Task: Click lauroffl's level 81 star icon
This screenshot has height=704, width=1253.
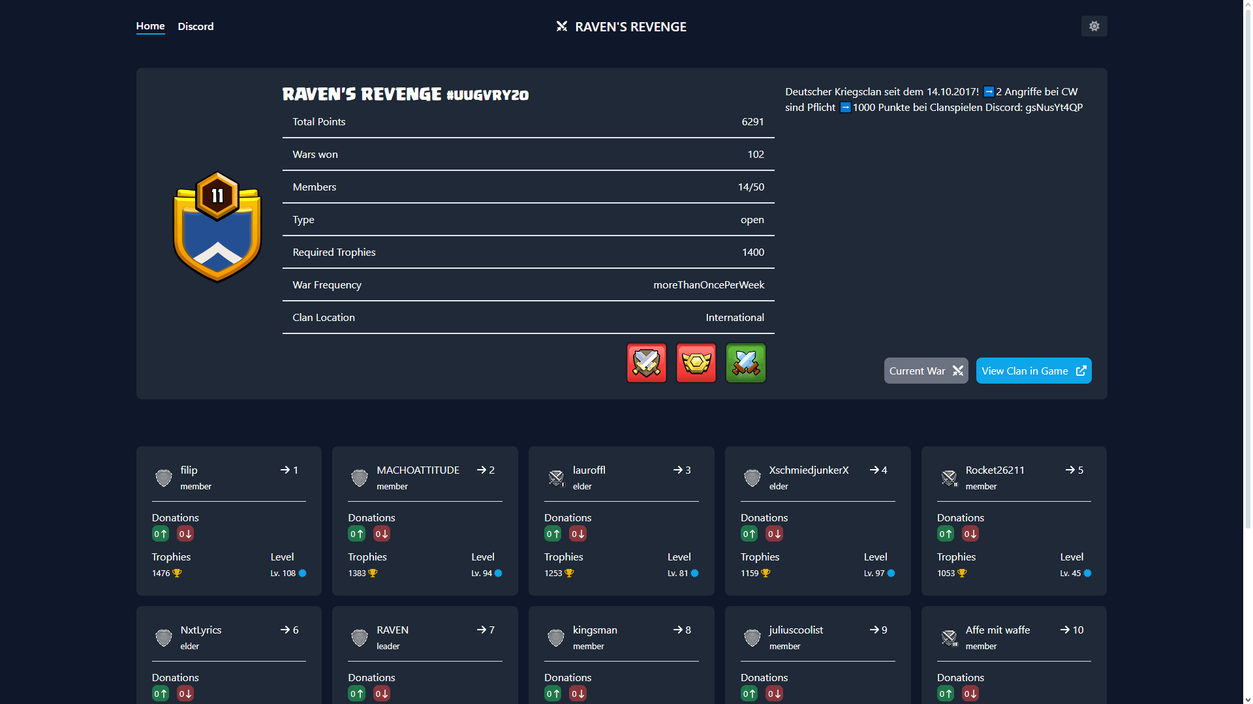Action: [694, 573]
